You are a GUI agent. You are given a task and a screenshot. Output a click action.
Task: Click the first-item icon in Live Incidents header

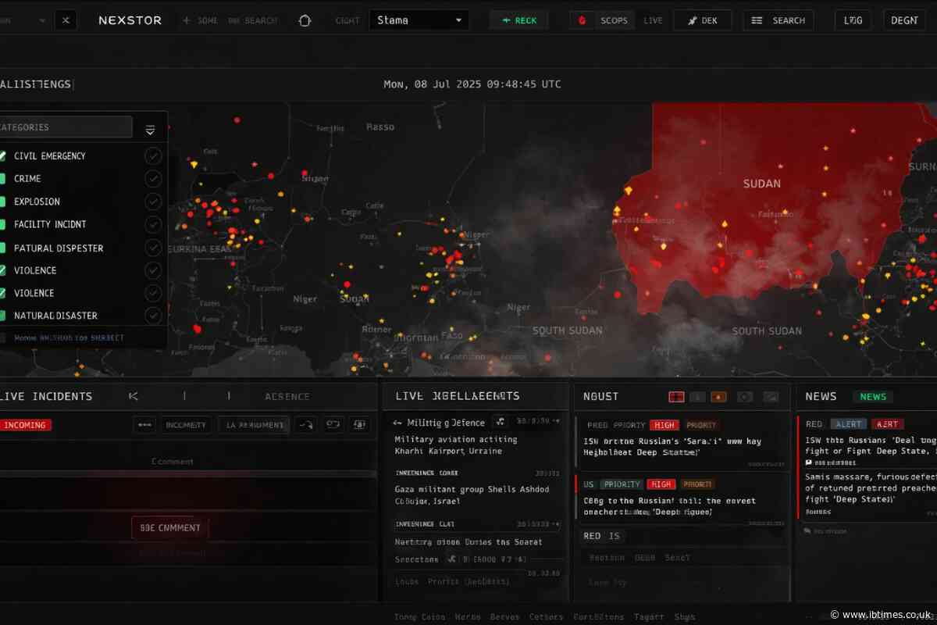click(134, 396)
